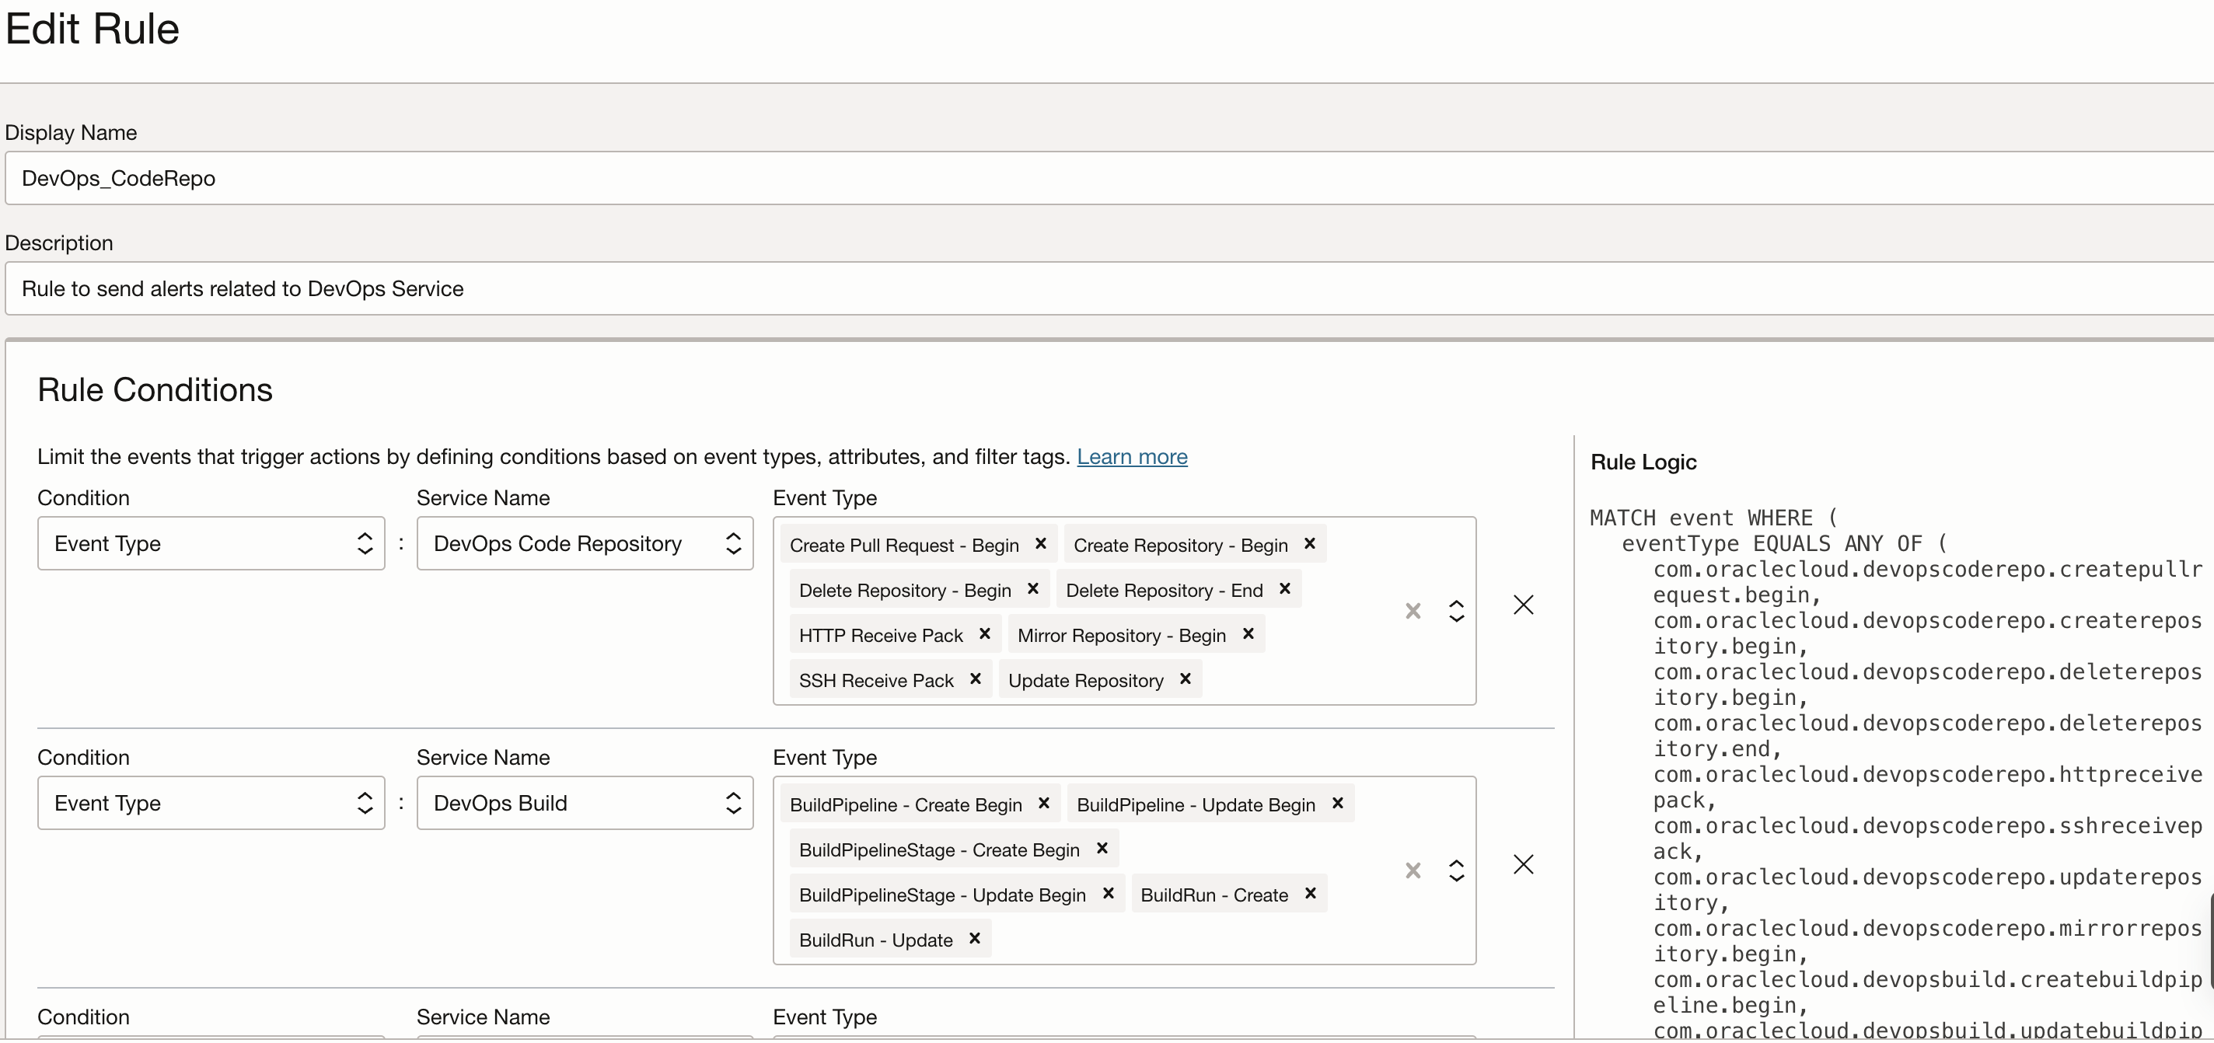Remove the Delete Repository - End tag

click(1284, 588)
